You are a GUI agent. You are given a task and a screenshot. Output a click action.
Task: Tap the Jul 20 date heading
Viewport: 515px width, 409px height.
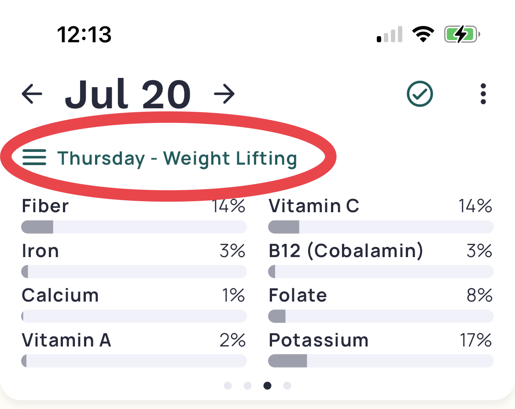[x=128, y=94]
